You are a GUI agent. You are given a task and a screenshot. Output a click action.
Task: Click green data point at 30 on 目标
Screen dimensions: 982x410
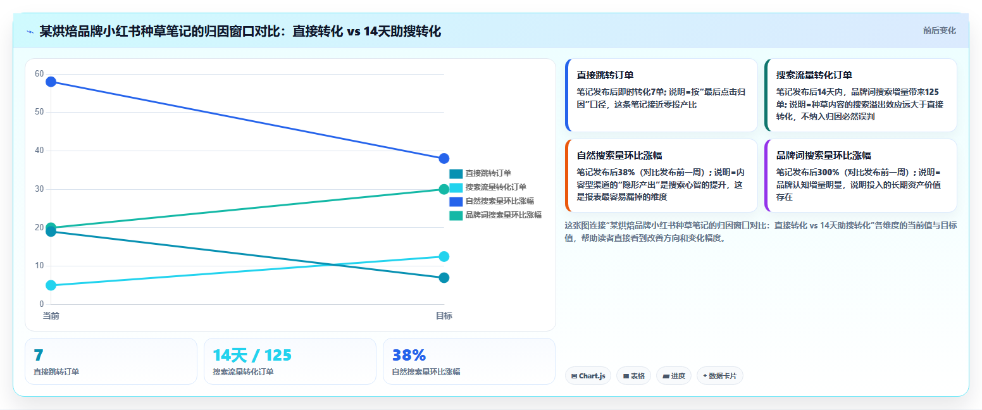(x=444, y=189)
